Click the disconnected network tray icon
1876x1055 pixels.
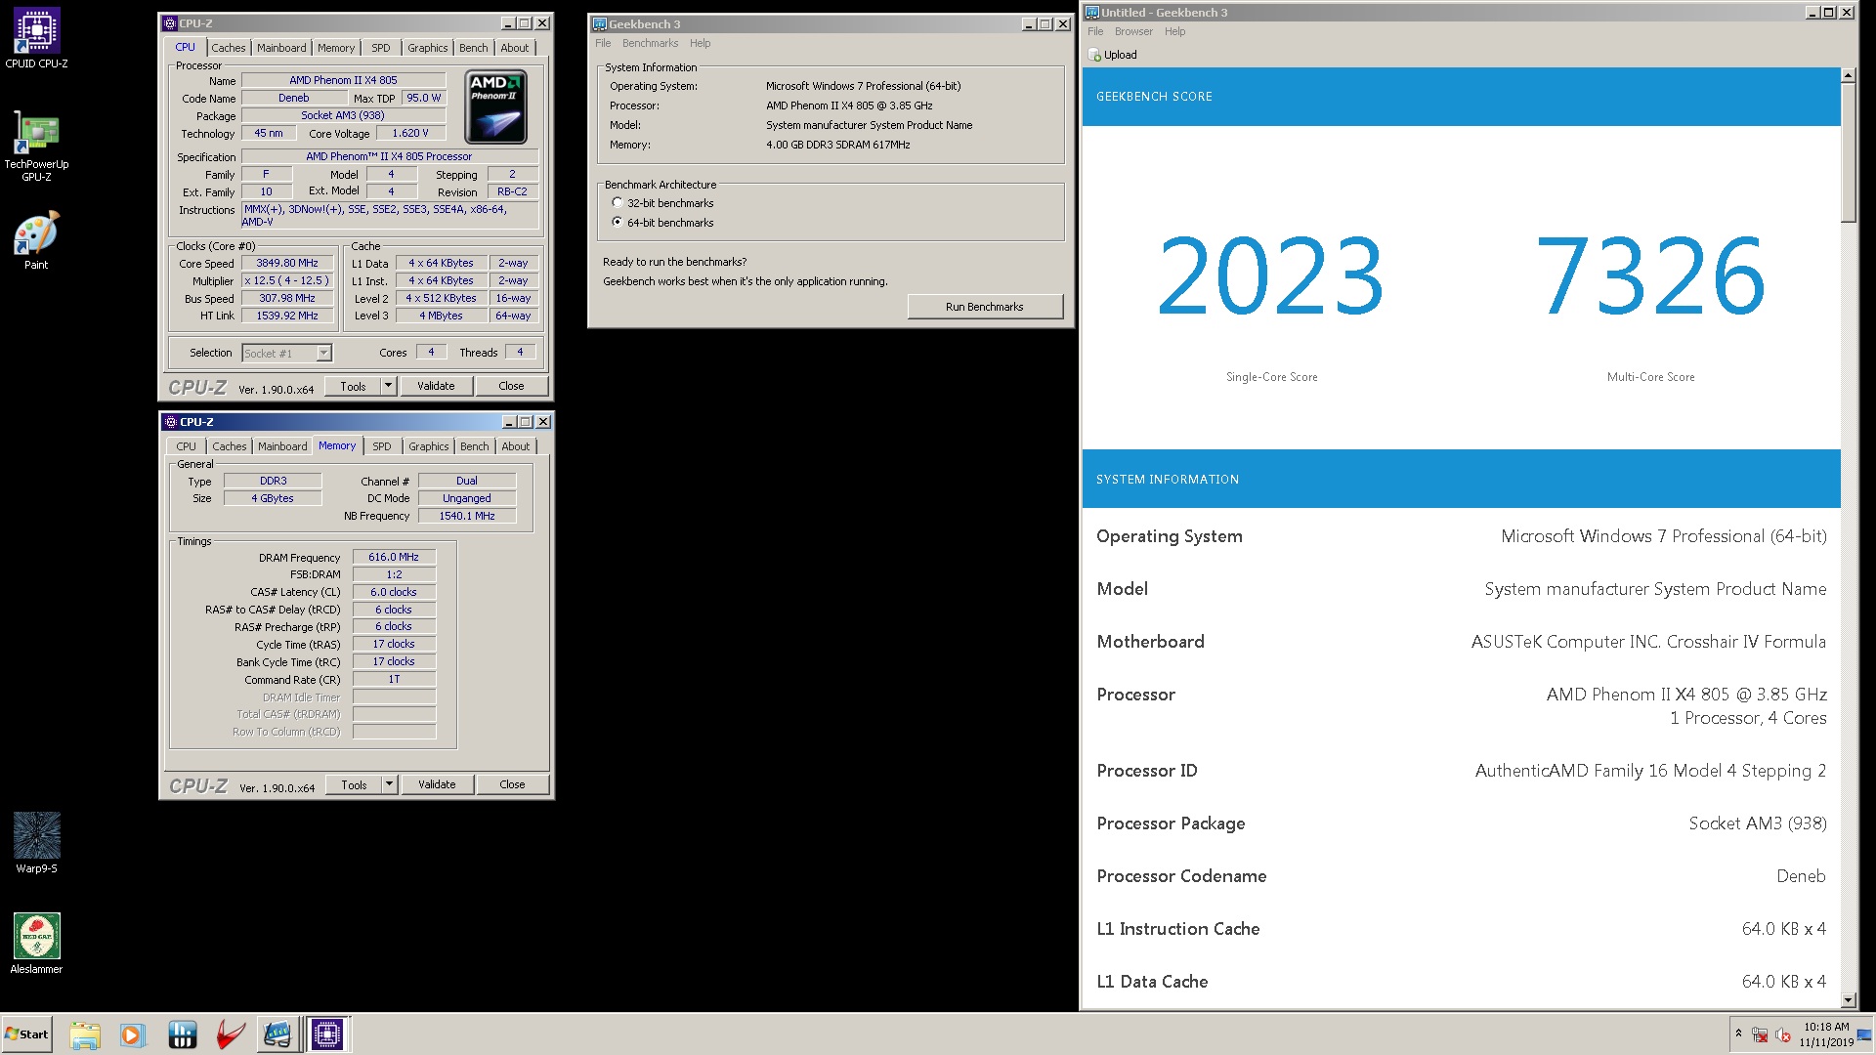point(1760,1034)
